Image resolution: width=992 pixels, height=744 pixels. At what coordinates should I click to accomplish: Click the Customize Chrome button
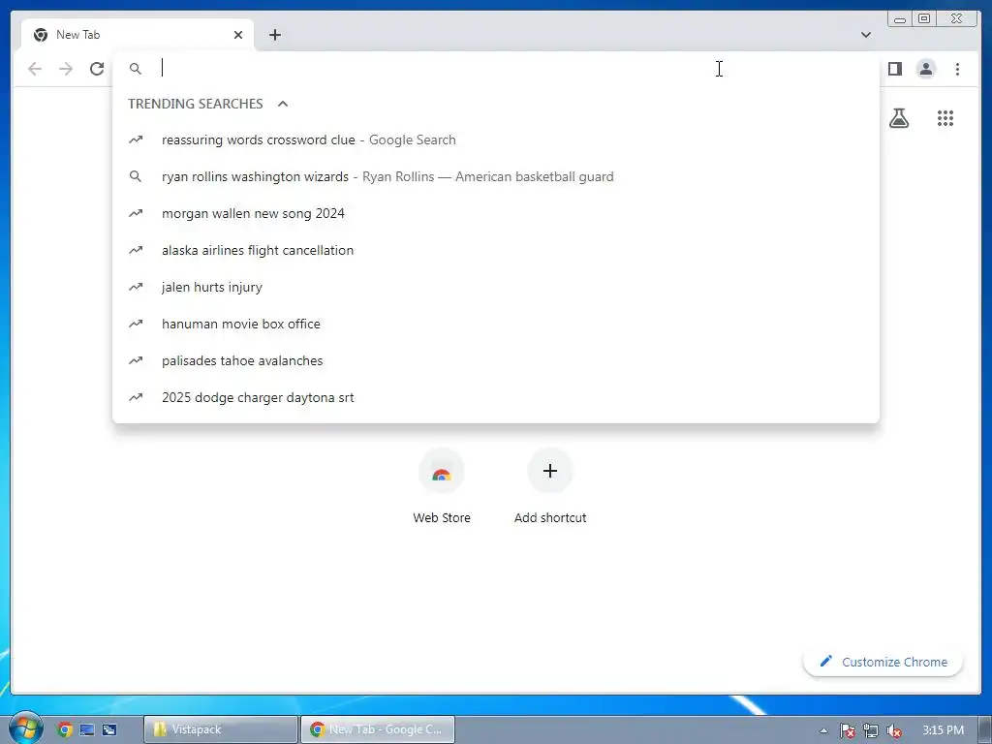coord(883,662)
